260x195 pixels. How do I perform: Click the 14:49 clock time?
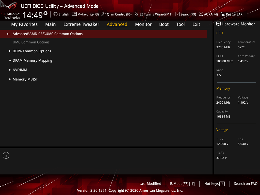pos(33,15)
